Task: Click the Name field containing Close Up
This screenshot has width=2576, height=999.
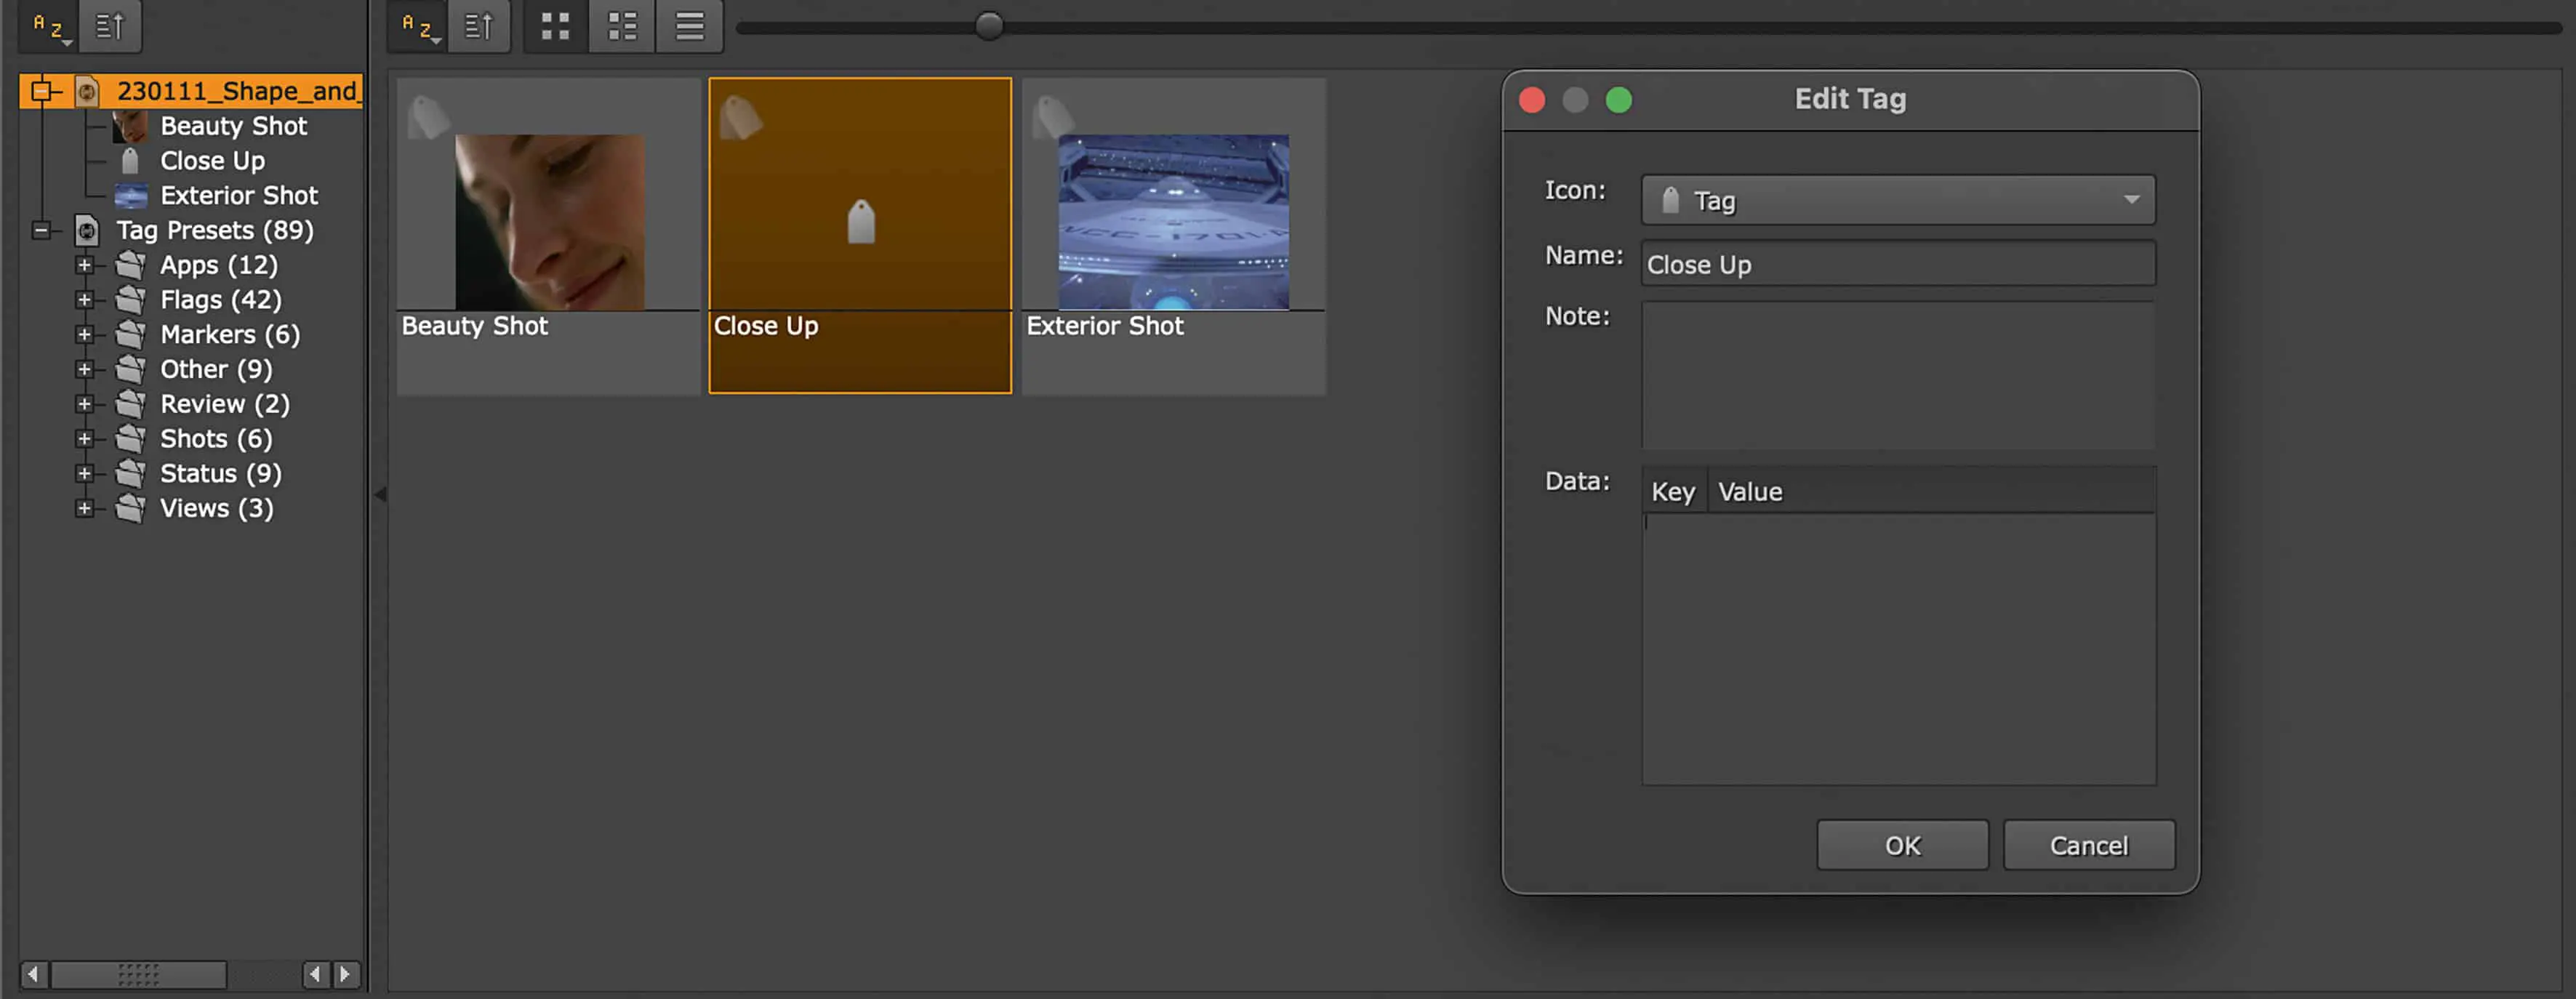Action: [1897, 265]
